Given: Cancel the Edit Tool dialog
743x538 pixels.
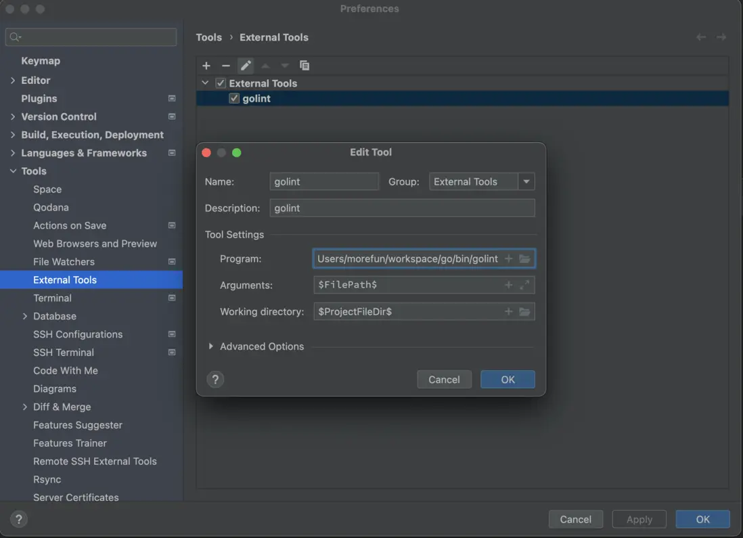Looking at the screenshot, I should tap(444, 380).
